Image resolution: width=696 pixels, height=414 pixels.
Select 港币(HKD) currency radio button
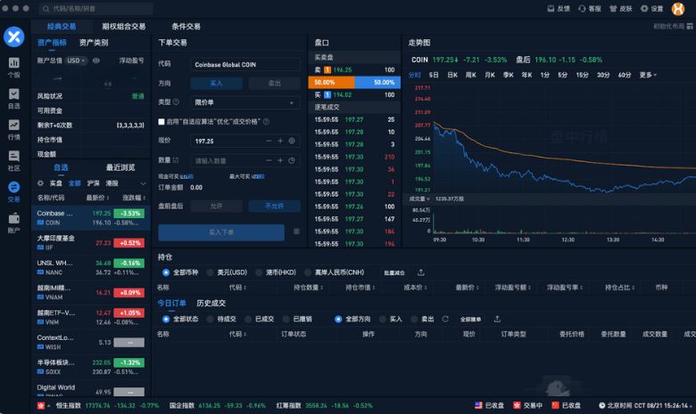click(259, 272)
